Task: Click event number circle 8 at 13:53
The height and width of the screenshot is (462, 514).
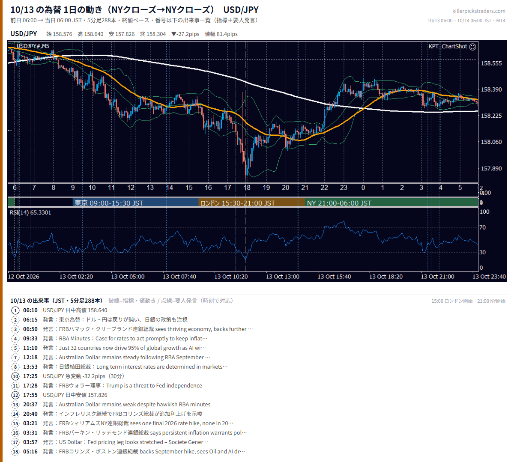Action: [x=15, y=367]
